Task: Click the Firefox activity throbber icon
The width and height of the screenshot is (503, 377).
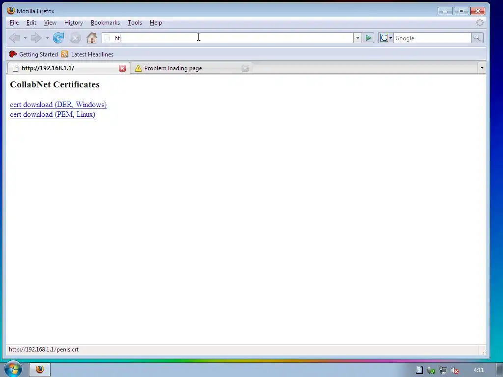Action: pyautogui.click(x=480, y=23)
